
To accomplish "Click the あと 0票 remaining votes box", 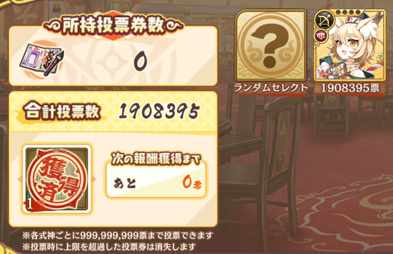I will pos(156,182).
